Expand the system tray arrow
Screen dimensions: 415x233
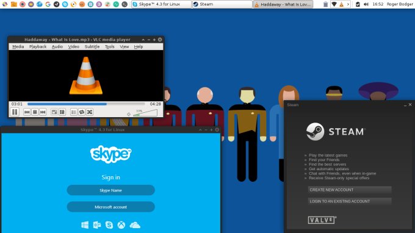(348, 4)
